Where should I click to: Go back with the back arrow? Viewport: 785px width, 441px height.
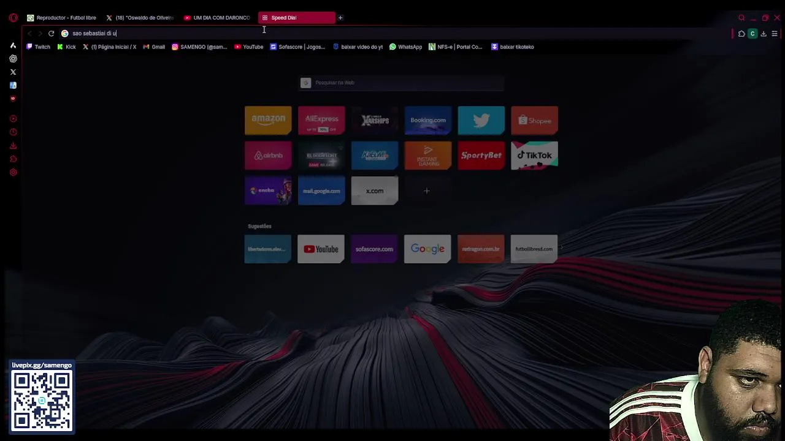(29, 34)
